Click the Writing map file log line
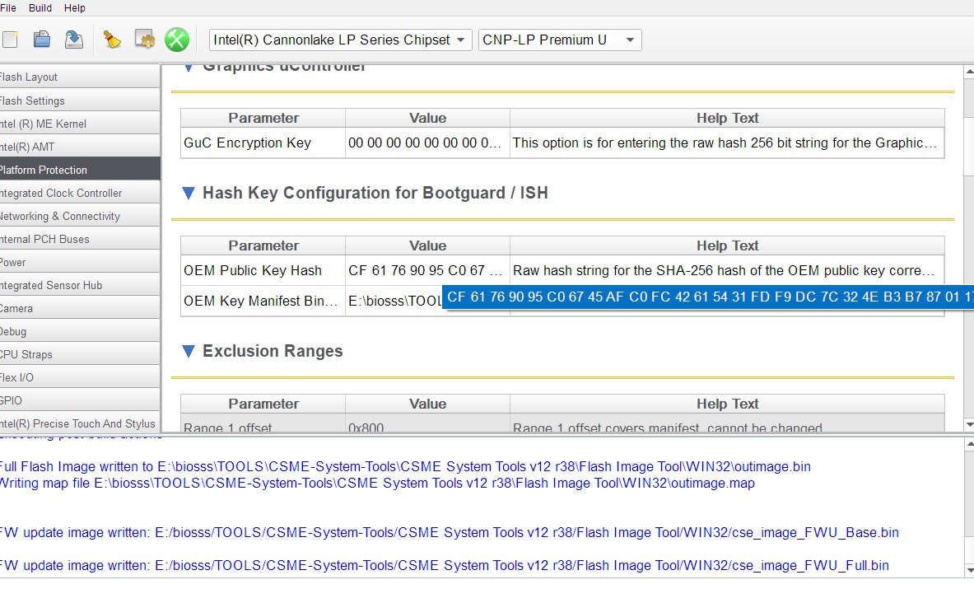The image size is (974, 589). coord(377,484)
